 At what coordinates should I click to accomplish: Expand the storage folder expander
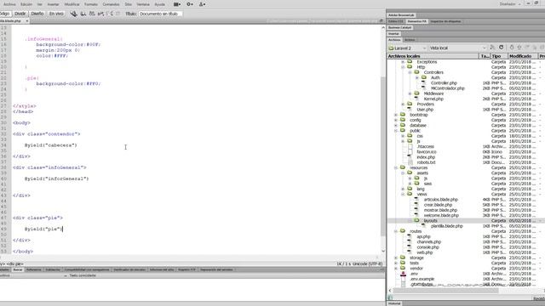coord(396,258)
